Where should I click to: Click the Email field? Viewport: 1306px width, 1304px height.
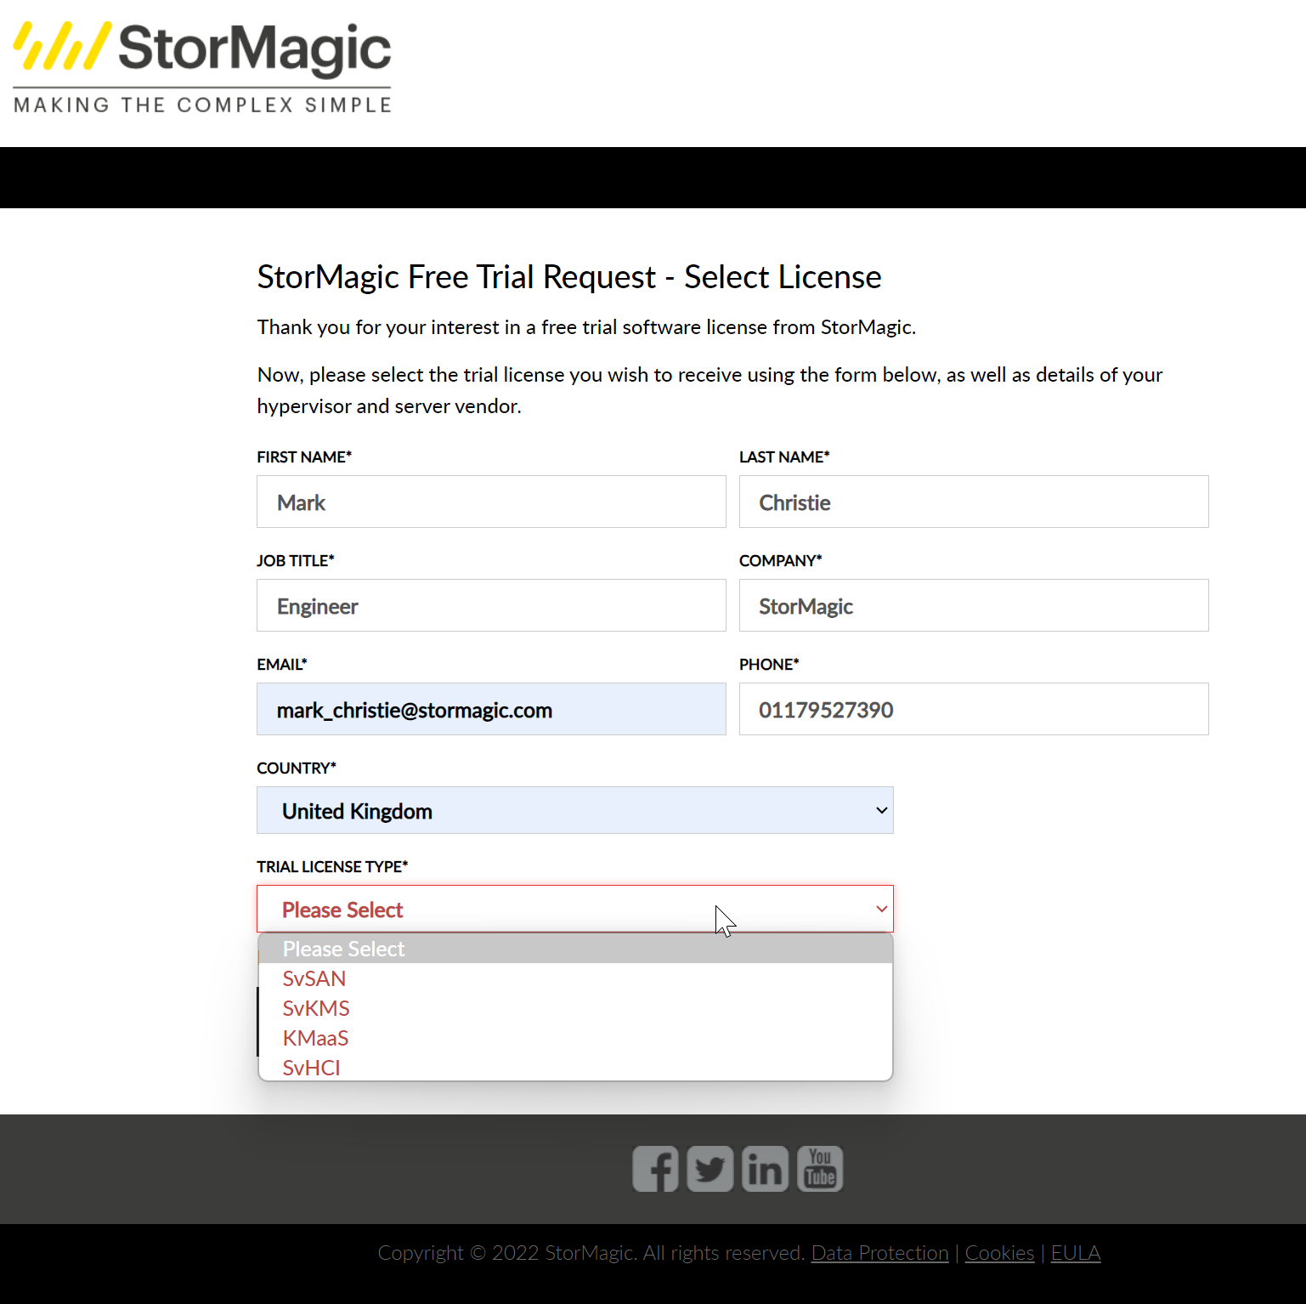[491, 709]
